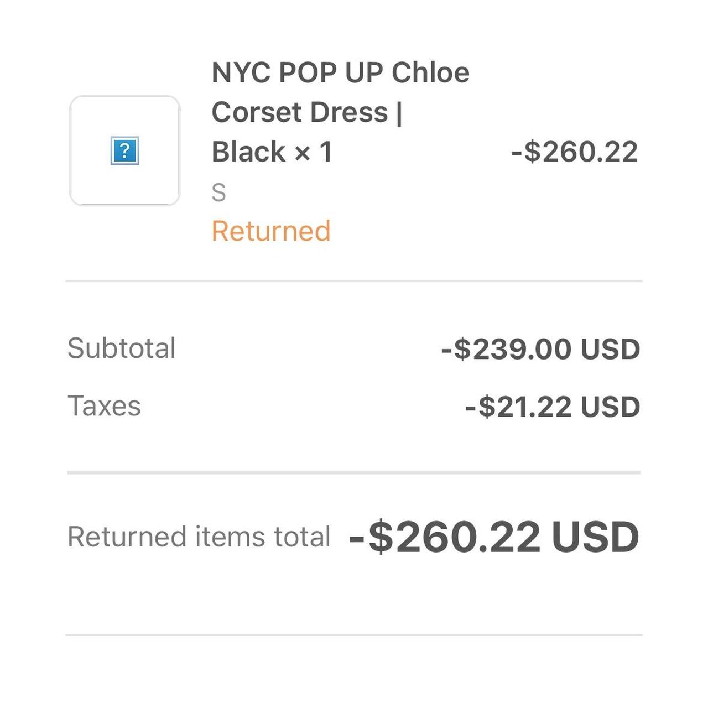Click the blue question mark placeholder icon
Screen dimensions: 708x708
click(x=125, y=150)
